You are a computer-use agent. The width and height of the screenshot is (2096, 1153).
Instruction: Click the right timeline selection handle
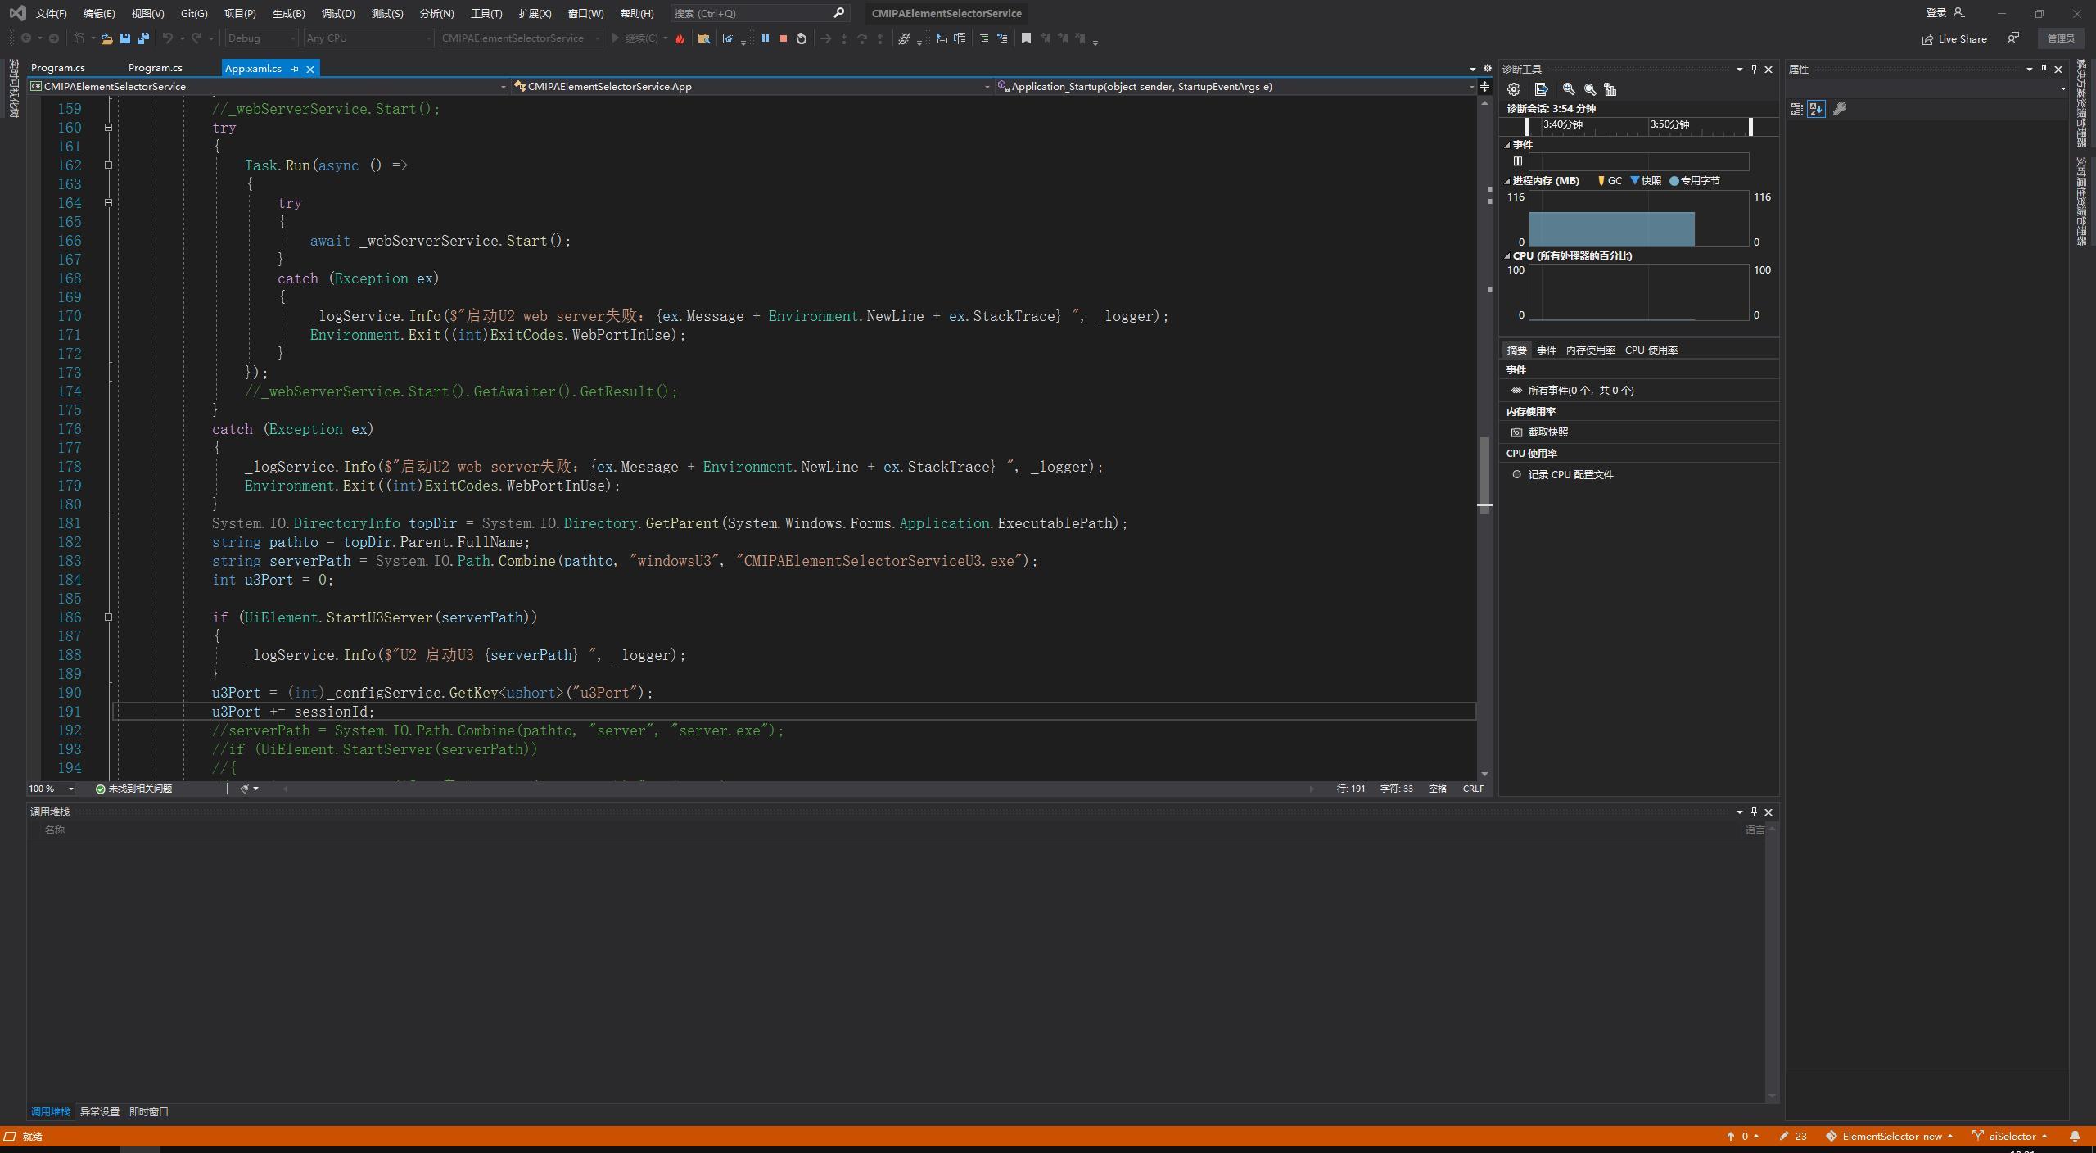click(1750, 126)
